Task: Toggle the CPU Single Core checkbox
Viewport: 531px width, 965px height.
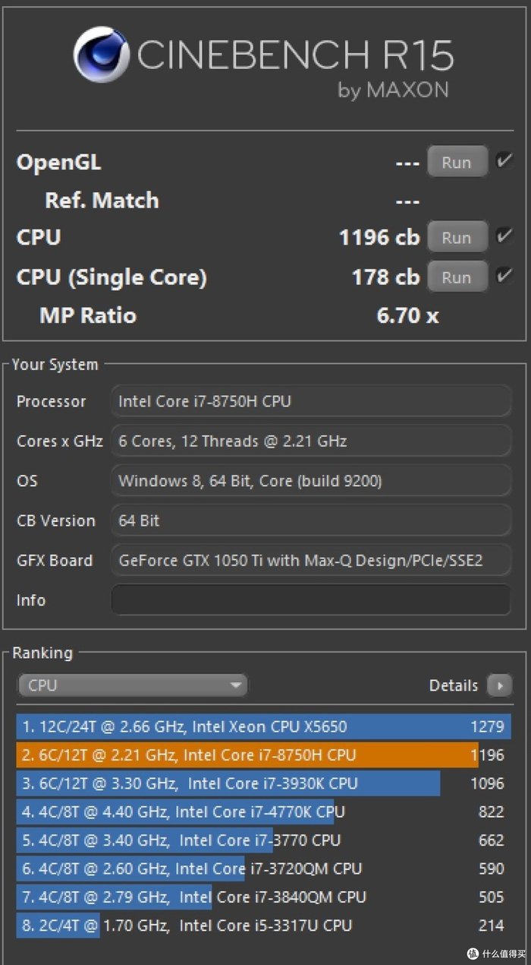Action: (504, 276)
